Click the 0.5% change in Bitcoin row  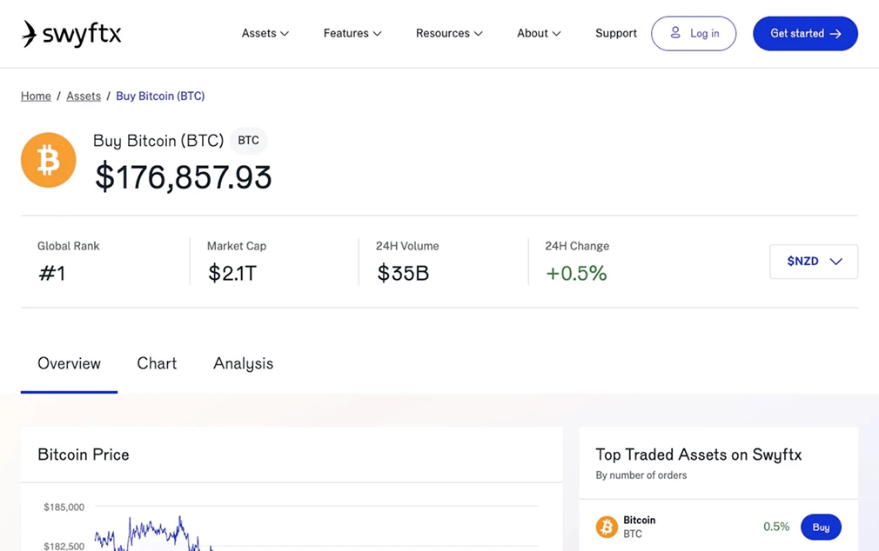point(775,527)
